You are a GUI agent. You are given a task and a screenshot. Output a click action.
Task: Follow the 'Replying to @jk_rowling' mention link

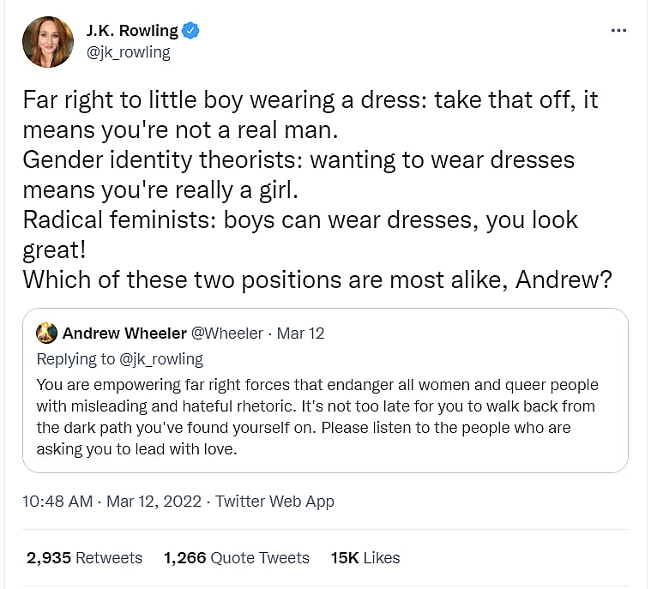point(163,358)
